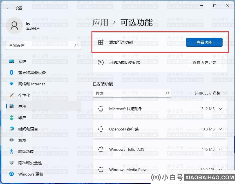Click the 查看历史记录 button
Screen dimensions: 235x184
(204, 63)
